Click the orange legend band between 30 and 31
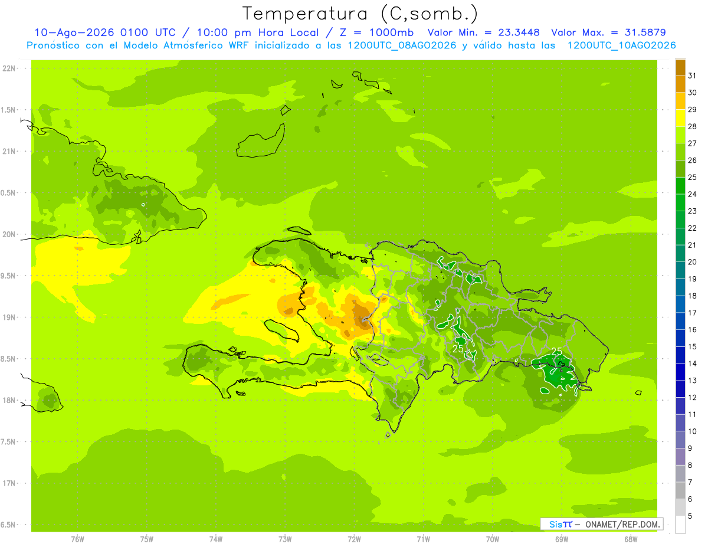The image size is (708, 547). point(680,84)
